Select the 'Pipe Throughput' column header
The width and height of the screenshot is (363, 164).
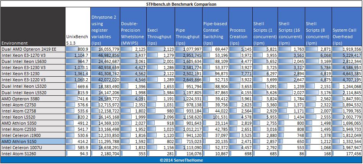coord(188,26)
